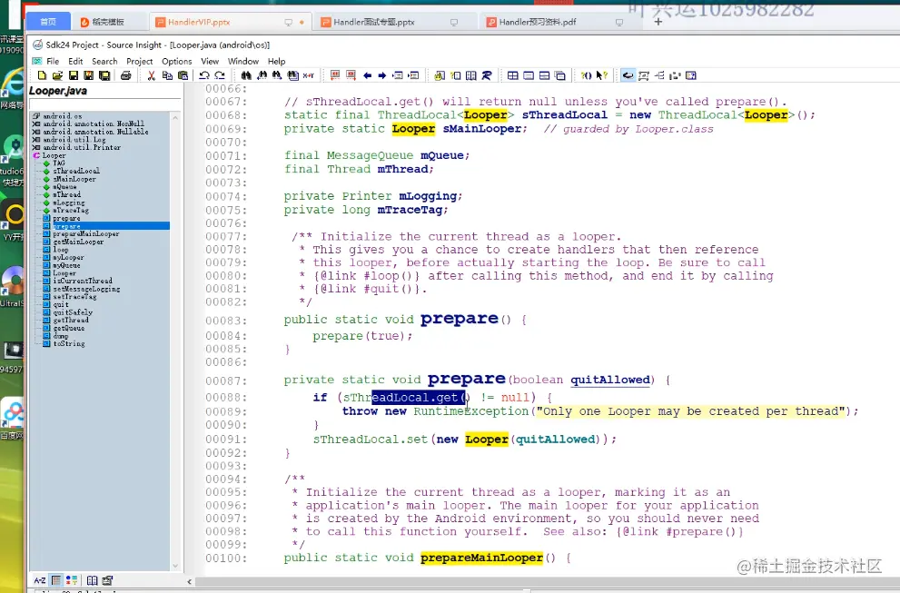Click the plus button to add tab
The width and height of the screenshot is (900, 593).
(x=658, y=22)
